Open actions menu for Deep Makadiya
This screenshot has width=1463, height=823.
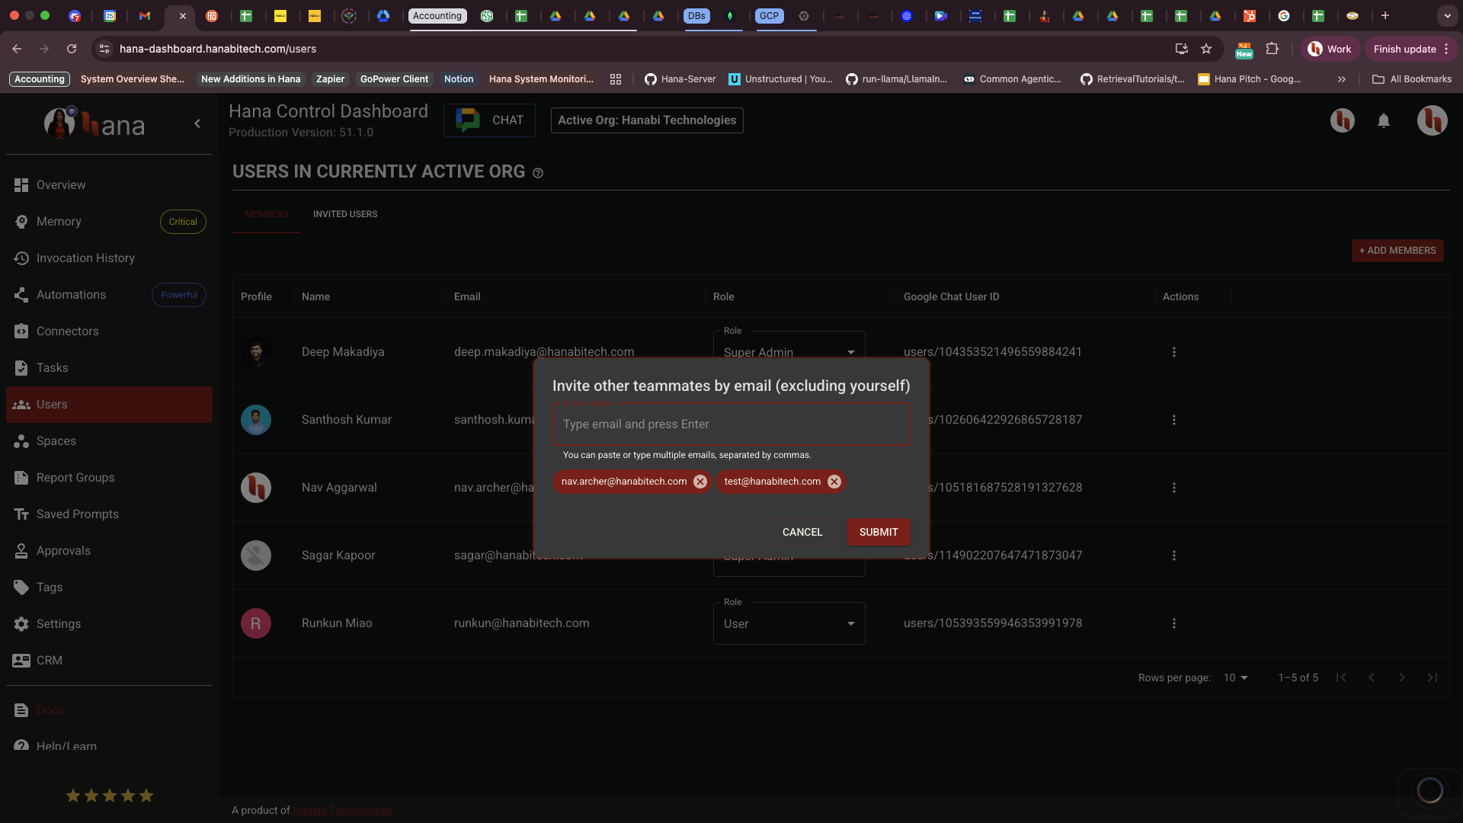tap(1173, 352)
